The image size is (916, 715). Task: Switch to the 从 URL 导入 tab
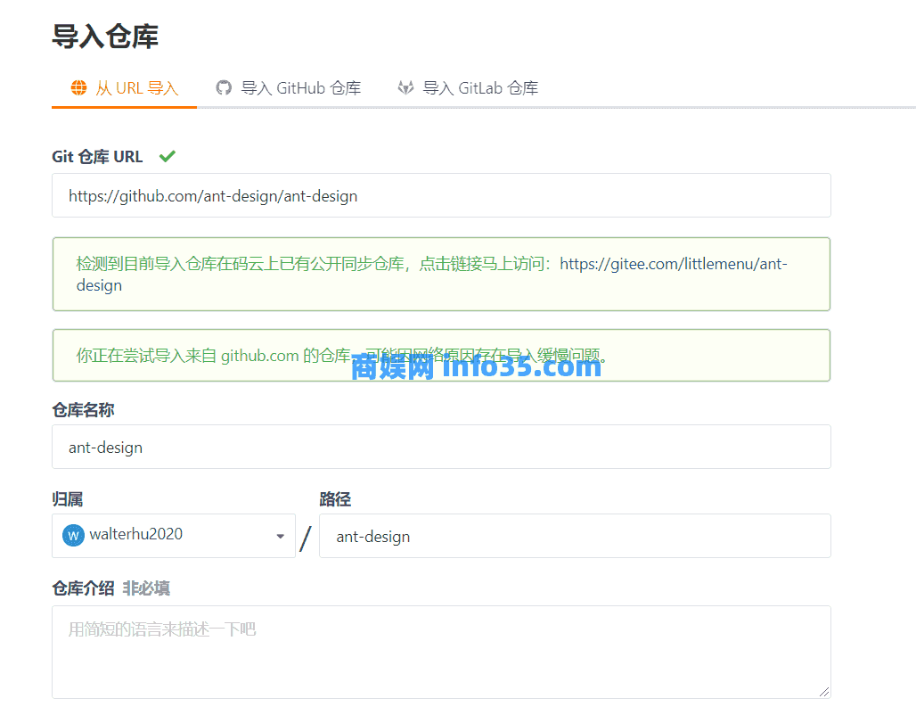pyautogui.click(x=124, y=88)
